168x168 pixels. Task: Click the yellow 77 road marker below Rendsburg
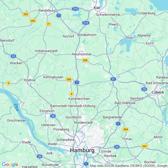[48, 24]
